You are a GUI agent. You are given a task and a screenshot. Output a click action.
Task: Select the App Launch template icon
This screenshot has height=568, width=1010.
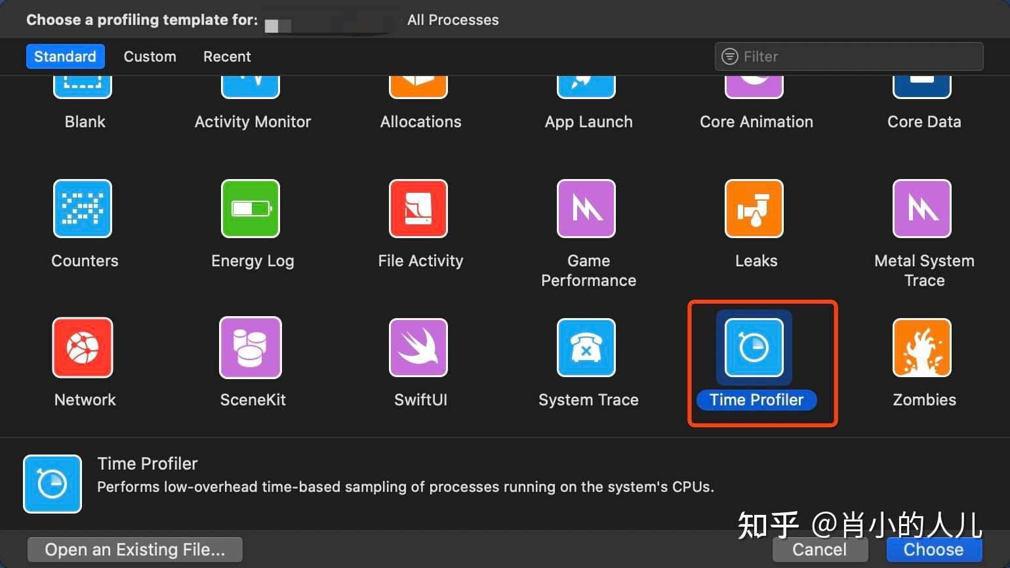click(586, 87)
